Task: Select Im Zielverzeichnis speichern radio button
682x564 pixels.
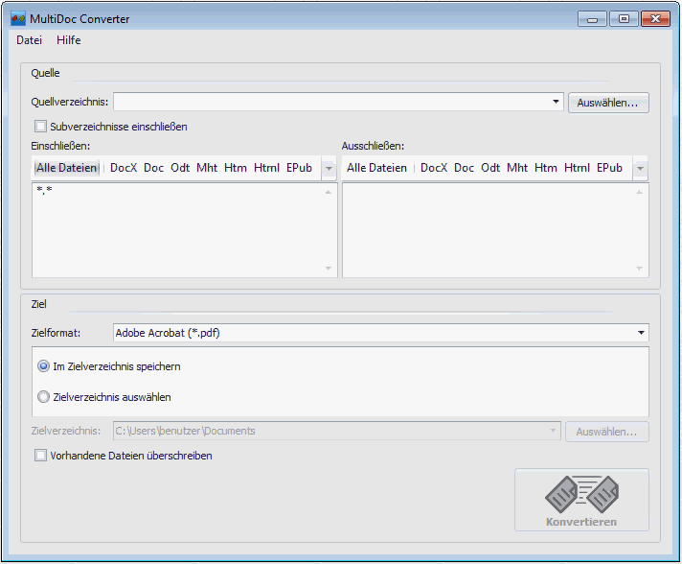Action: [x=43, y=366]
